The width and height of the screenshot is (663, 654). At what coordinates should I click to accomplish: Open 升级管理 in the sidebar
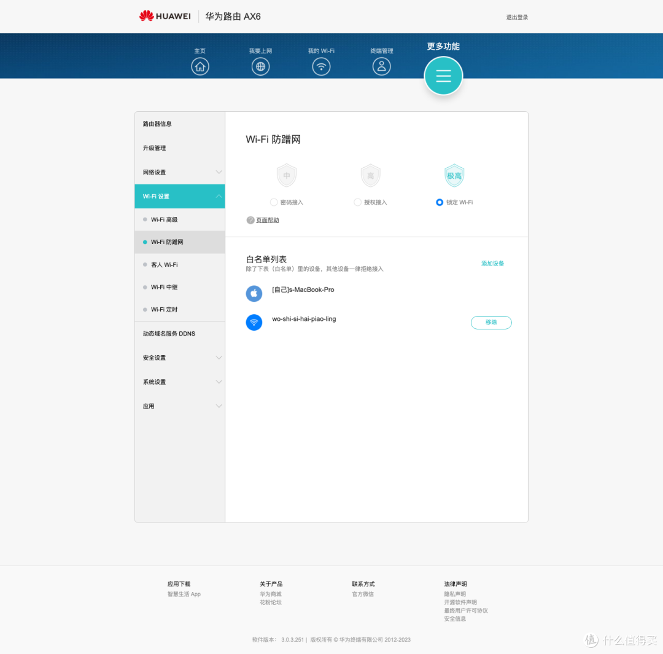[x=180, y=148]
